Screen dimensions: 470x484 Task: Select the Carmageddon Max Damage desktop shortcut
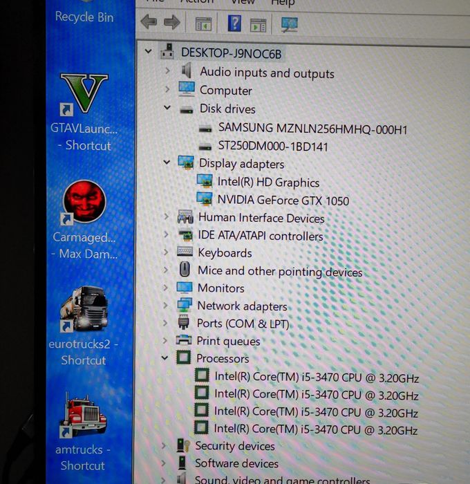coord(84,220)
